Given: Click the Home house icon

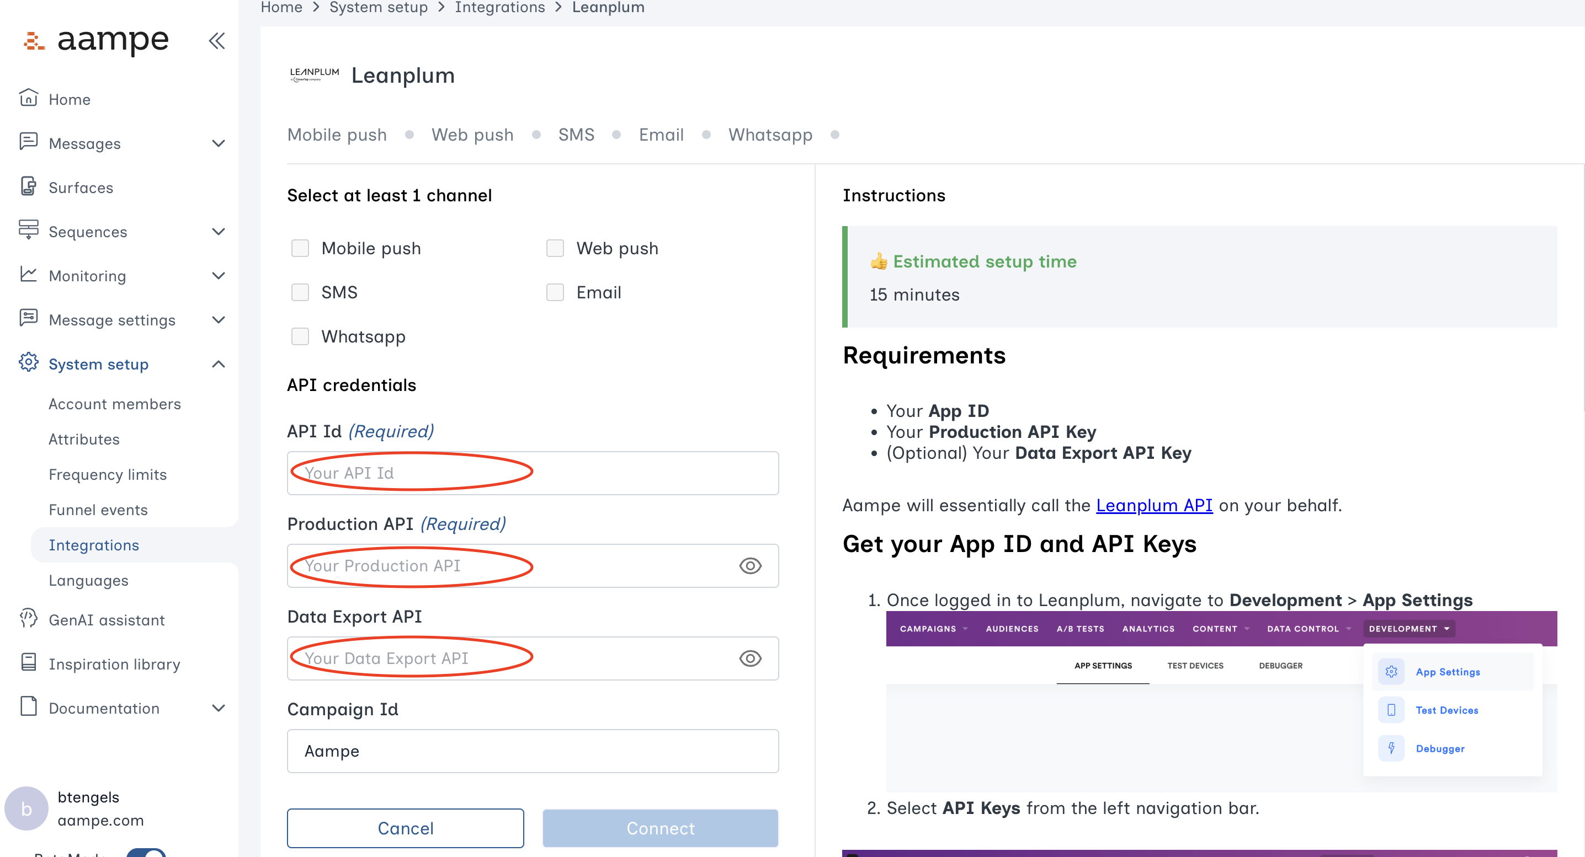Looking at the screenshot, I should pyautogui.click(x=28, y=98).
